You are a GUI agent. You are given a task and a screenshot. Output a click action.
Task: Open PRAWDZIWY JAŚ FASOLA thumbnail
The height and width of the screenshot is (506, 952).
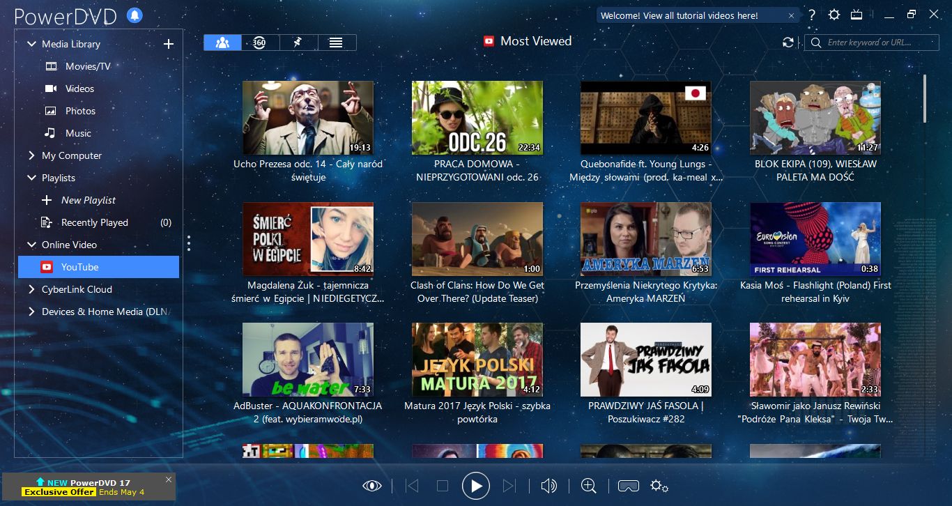pos(646,360)
